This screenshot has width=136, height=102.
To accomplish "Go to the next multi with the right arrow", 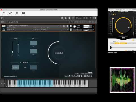I will tap(68, 22).
